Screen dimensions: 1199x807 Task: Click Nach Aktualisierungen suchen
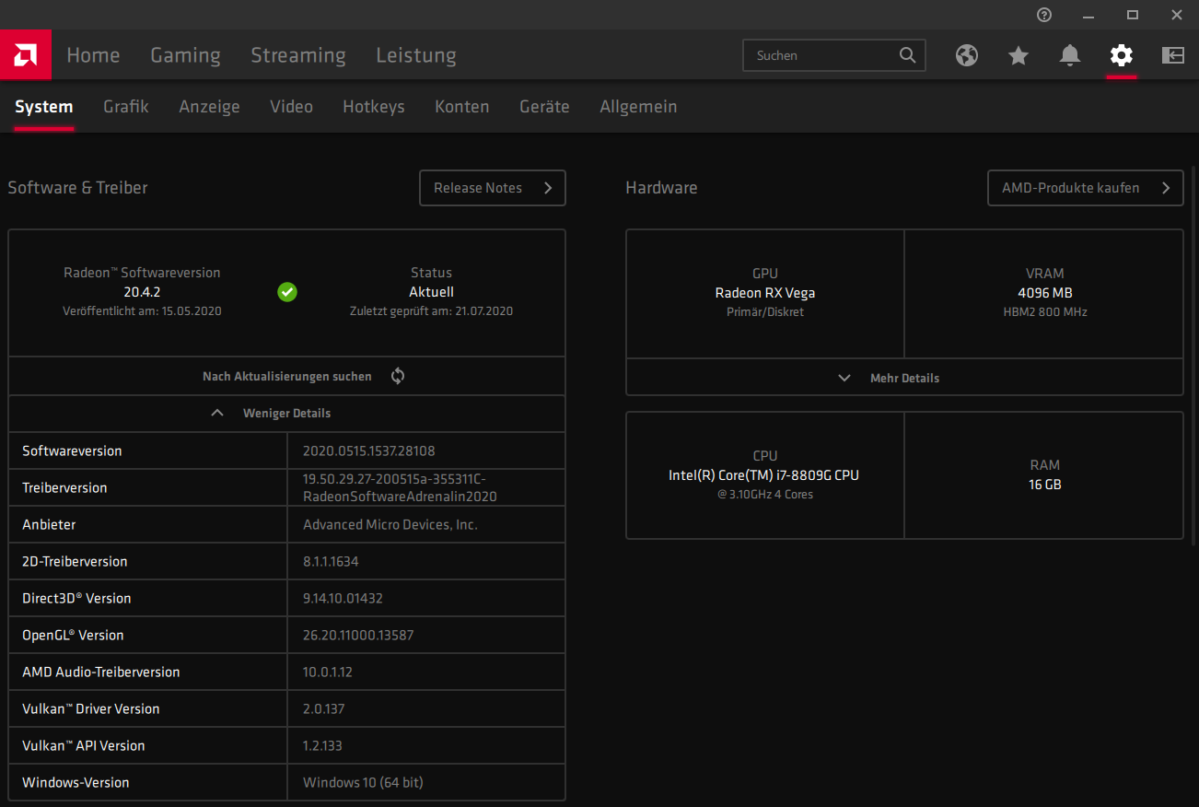287,376
